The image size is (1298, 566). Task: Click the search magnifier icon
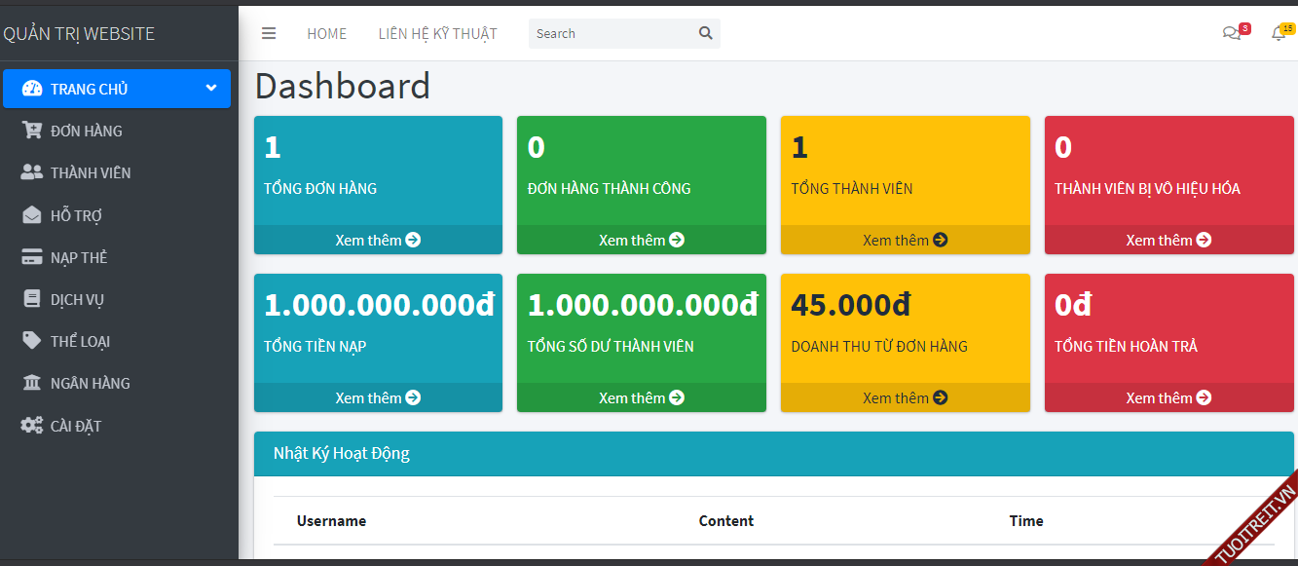[x=706, y=33]
